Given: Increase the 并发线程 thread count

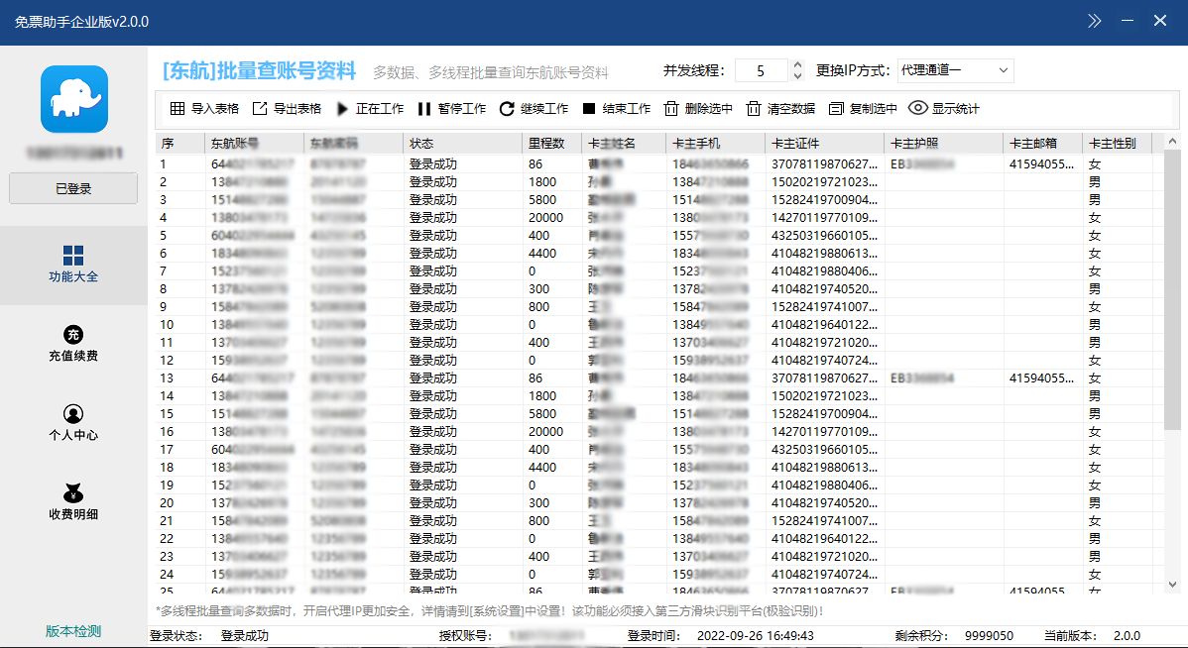Looking at the screenshot, I should pos(798,65).
